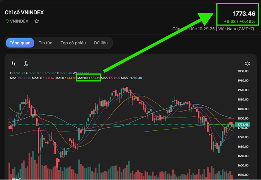Image resolution: width=261 pixels, height=180 pixels.
Task: Click the 2000.00 price axis label
Action: coord(243,71)
